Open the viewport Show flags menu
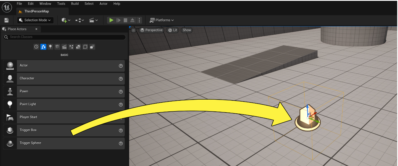This screenshot has width=398, height=166. 187,30
